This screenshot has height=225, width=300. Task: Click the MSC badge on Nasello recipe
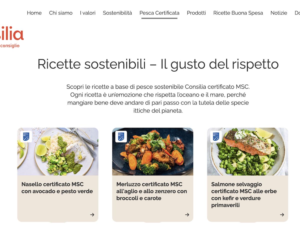(x=26, y=136)
